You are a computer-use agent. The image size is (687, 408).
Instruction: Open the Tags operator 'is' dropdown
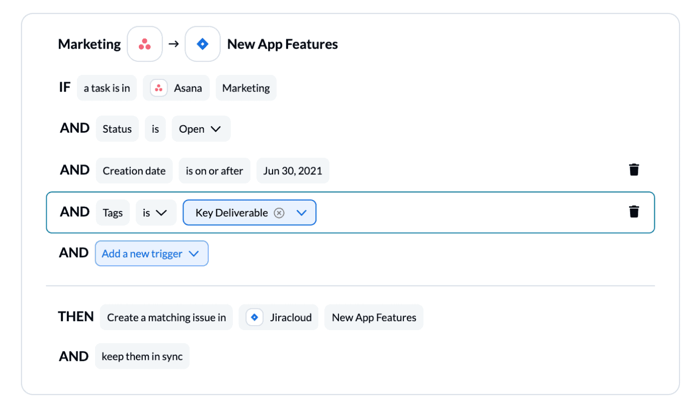[x=156, y=213]
